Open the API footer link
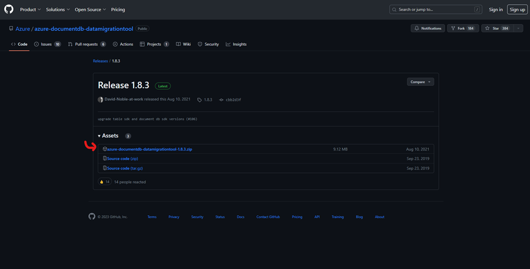 click(x=317, y=217)
